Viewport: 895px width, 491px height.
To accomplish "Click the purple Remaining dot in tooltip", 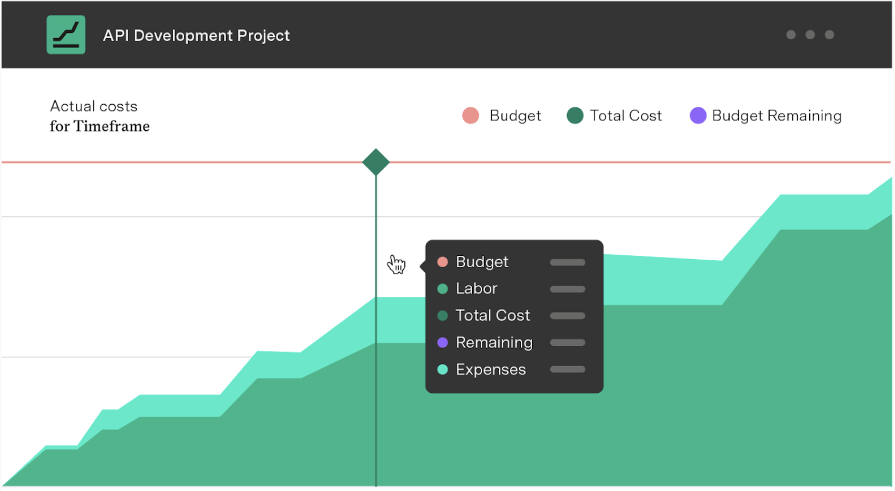I will point(443,343).
